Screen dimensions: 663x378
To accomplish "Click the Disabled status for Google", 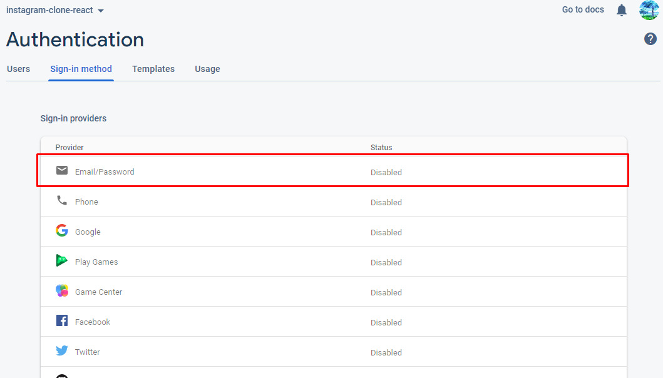I will click(x=386, y=232).
